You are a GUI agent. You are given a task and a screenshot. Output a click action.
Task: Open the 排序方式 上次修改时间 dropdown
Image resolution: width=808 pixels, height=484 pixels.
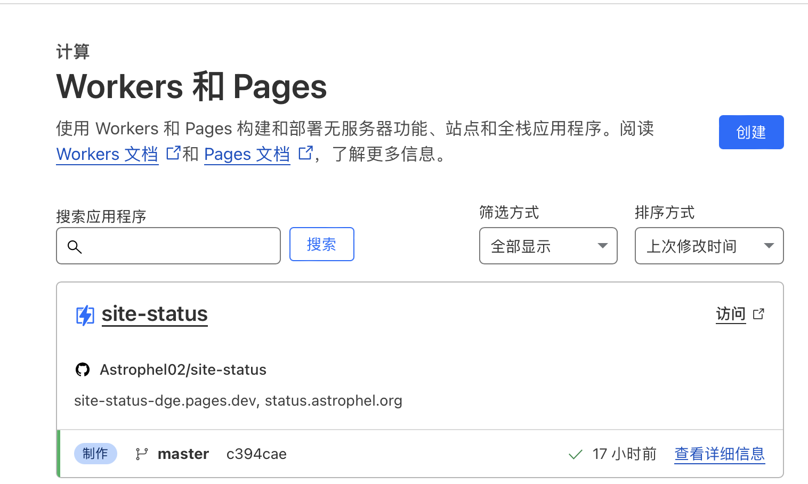coord(709,246)
